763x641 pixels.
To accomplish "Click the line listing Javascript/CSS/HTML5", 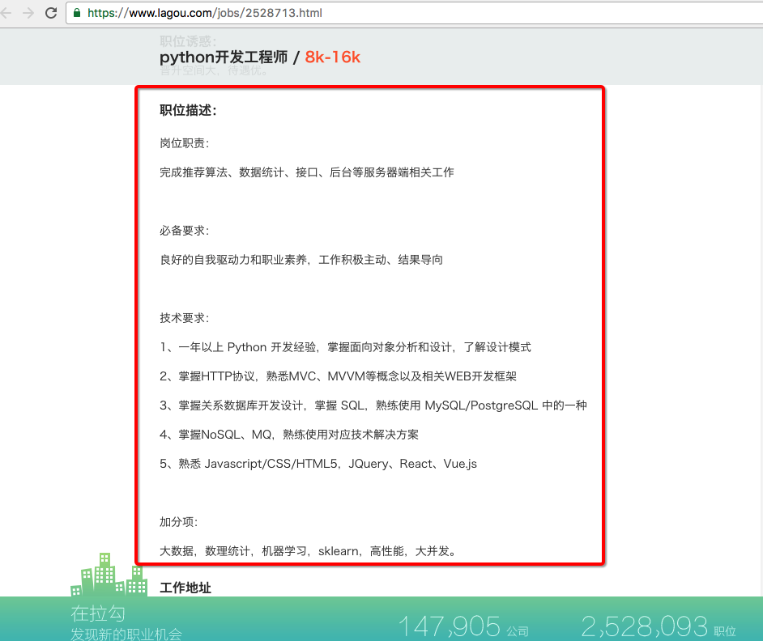I will (318, 464).
